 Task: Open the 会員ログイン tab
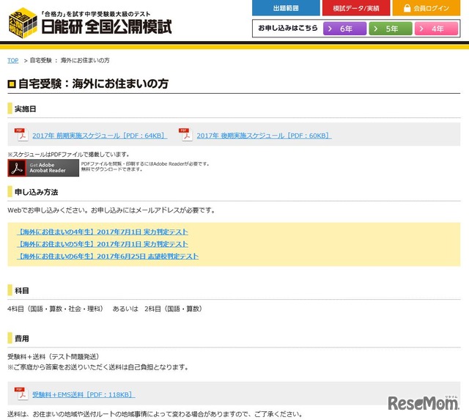tap(426, 8)
